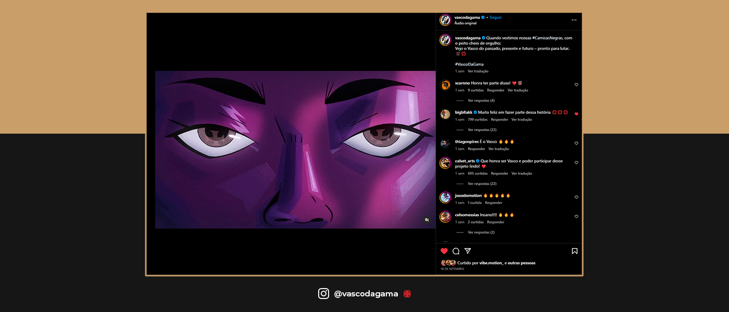729x312 pixels.
Task: Translate calvet_arts's comment
Action: click(x=522, y=174)
